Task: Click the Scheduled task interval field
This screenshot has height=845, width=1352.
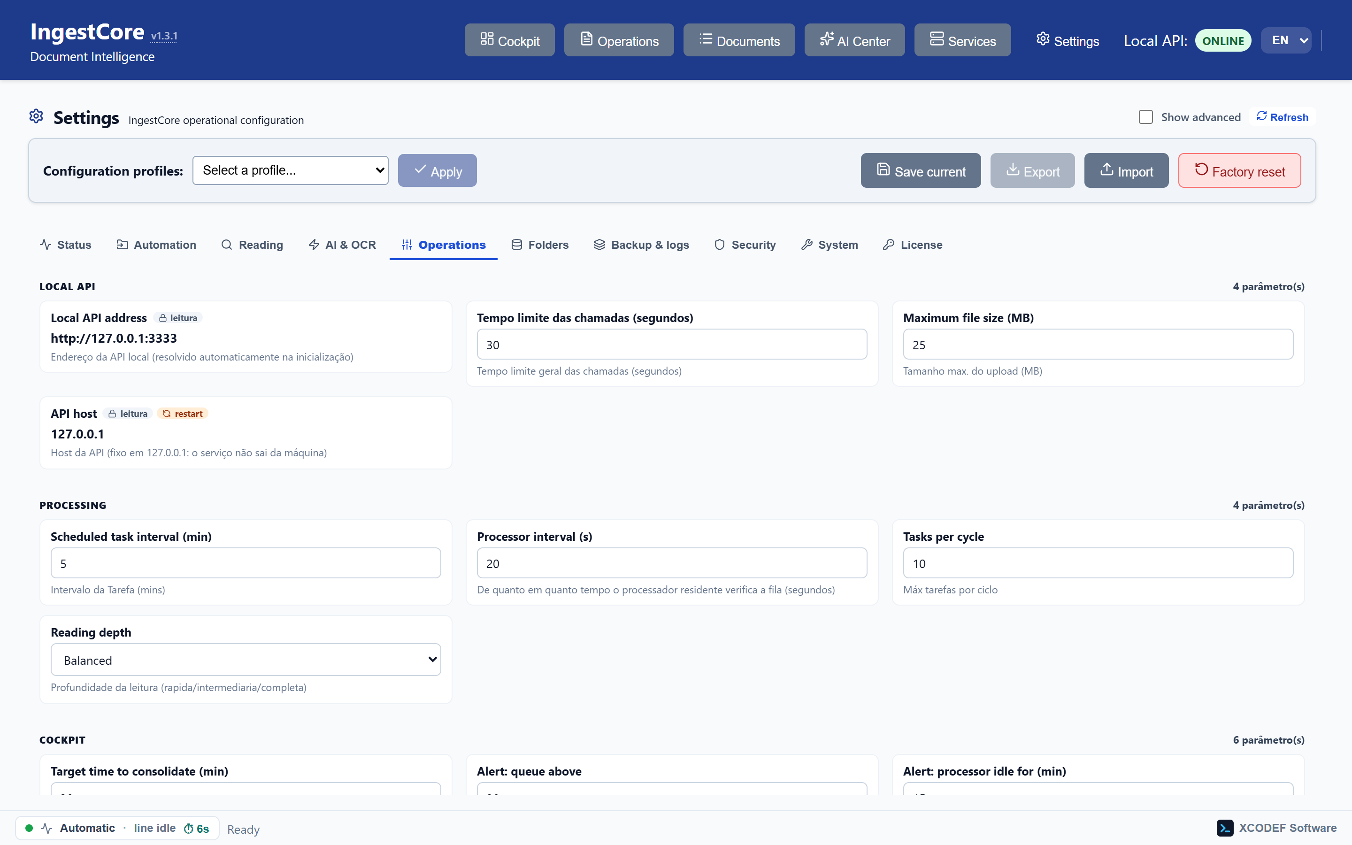Action: click(246, 563)
